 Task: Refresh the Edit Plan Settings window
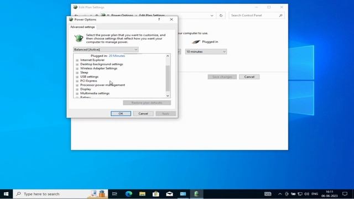(x=221, y=15)
